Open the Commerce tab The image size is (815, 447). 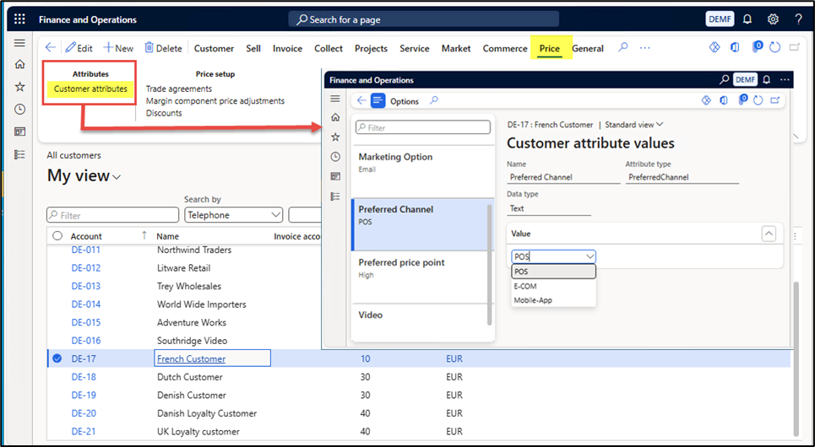[x=505, y=48]
